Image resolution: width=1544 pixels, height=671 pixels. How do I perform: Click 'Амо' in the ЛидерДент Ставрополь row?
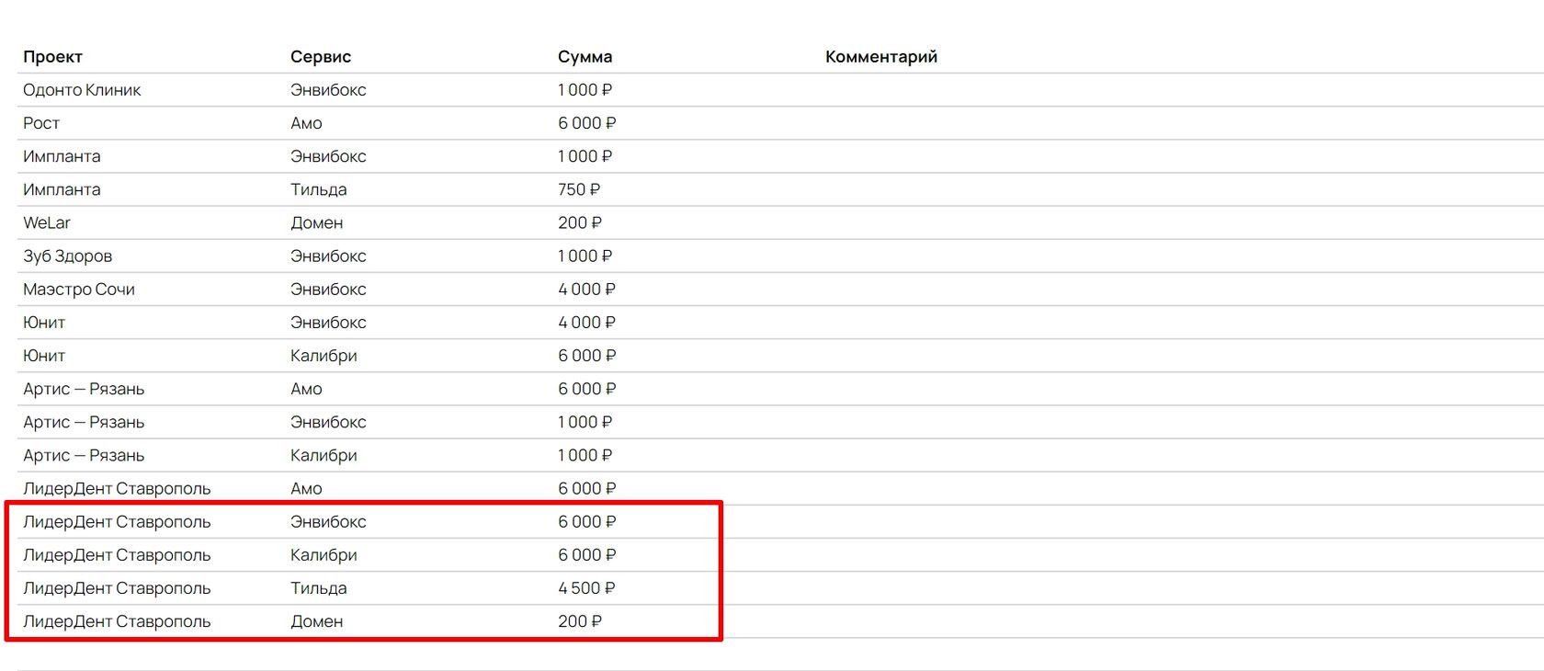(x=306, y=489)
